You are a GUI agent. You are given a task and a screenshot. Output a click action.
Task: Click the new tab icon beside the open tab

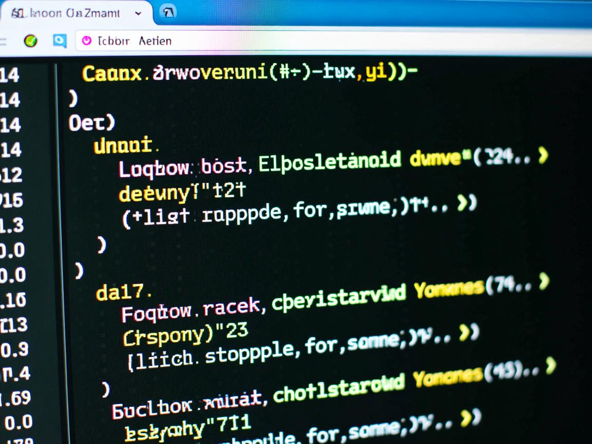[x=168, y=12]
